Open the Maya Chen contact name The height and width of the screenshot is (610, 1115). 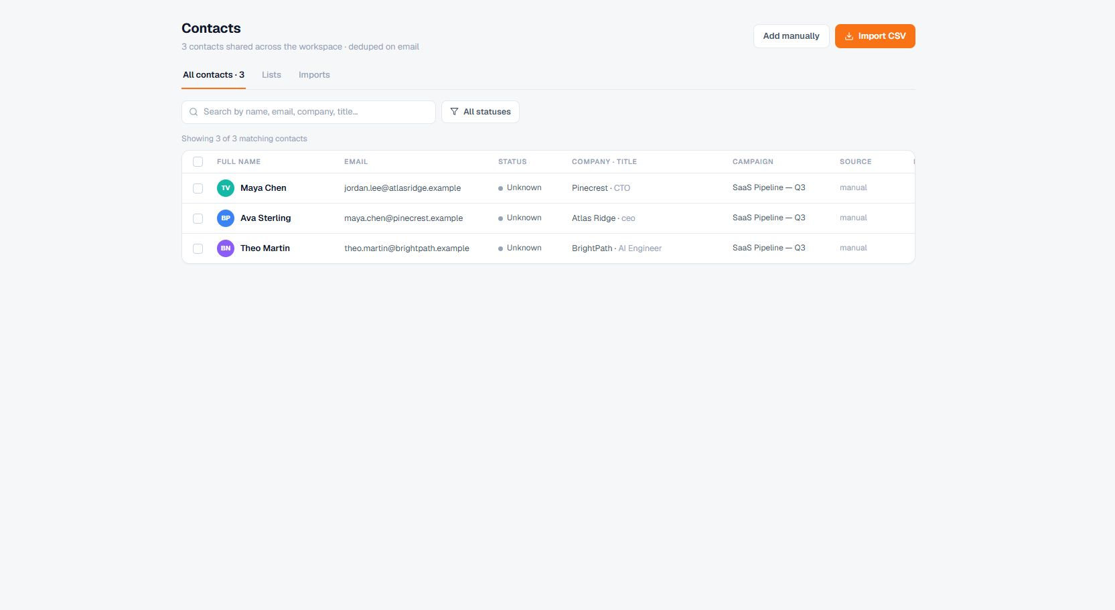[x=263, y=188]
